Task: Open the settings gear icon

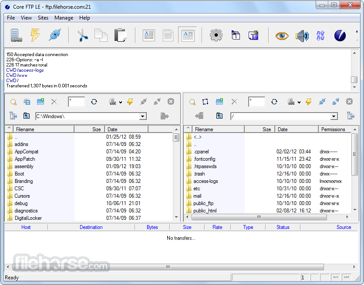Action: click(216, 35)
